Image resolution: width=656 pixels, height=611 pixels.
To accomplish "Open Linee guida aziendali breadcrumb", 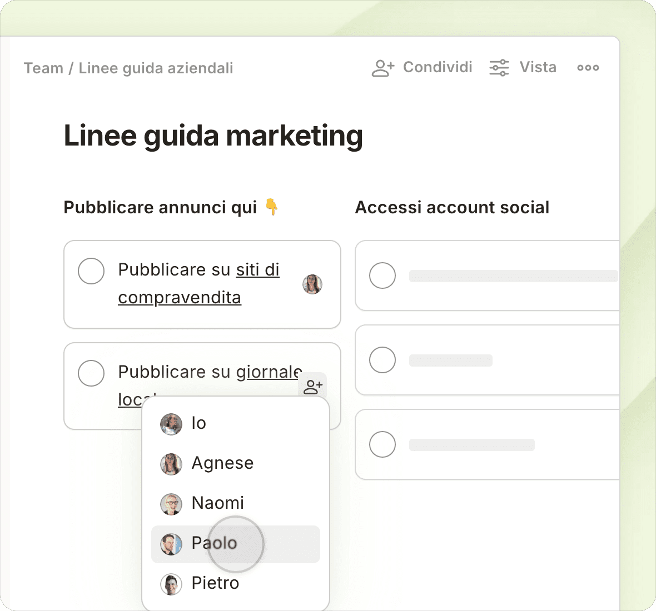I will pyautogui.click(x=156, y=68).
